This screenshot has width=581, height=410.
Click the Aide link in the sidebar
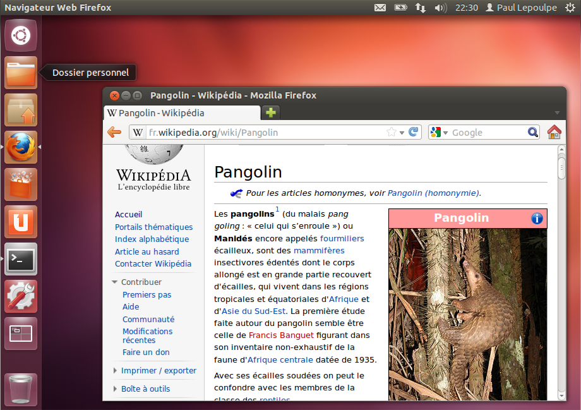(131, 307)
